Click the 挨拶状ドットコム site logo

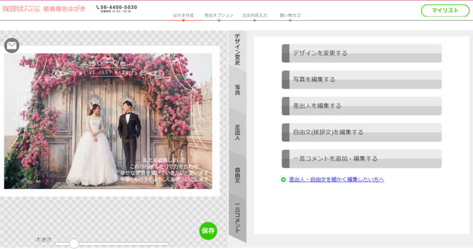[x=21, y=9]
